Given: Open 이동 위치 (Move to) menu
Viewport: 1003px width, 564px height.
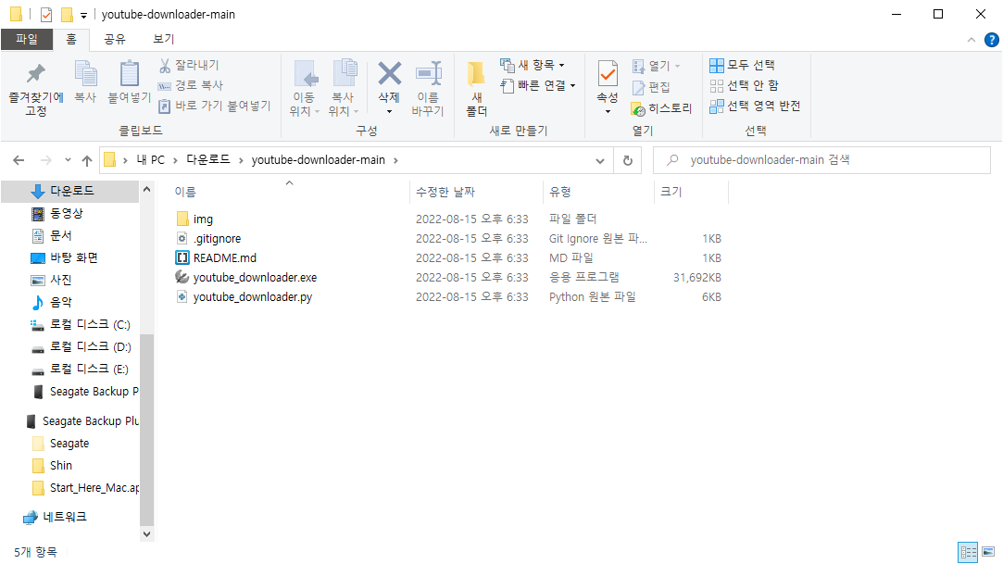Looking at the screenshot, I should [x=305, y=90].
